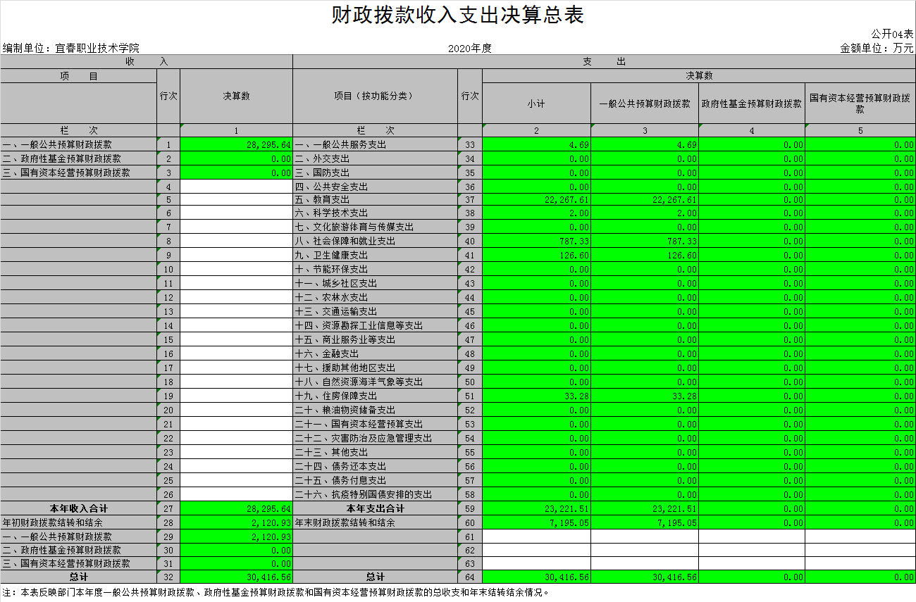Image resolution: width=916 pixels, height=602 pixels.
Task: Select the 年初财政拨款结转和结余 cell
Action: (53, 522)
